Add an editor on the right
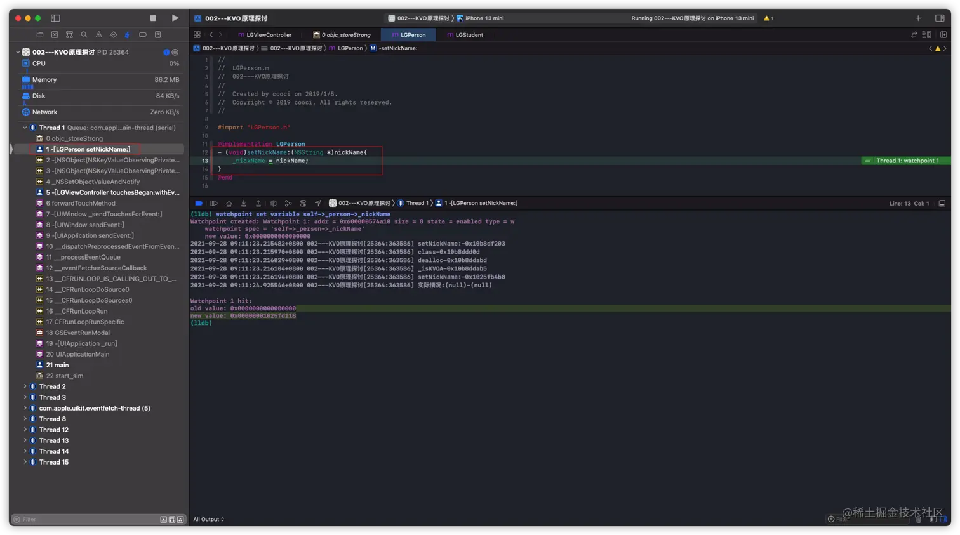The height and width of the screenshot is (535, 960). [x=943, y=35]
